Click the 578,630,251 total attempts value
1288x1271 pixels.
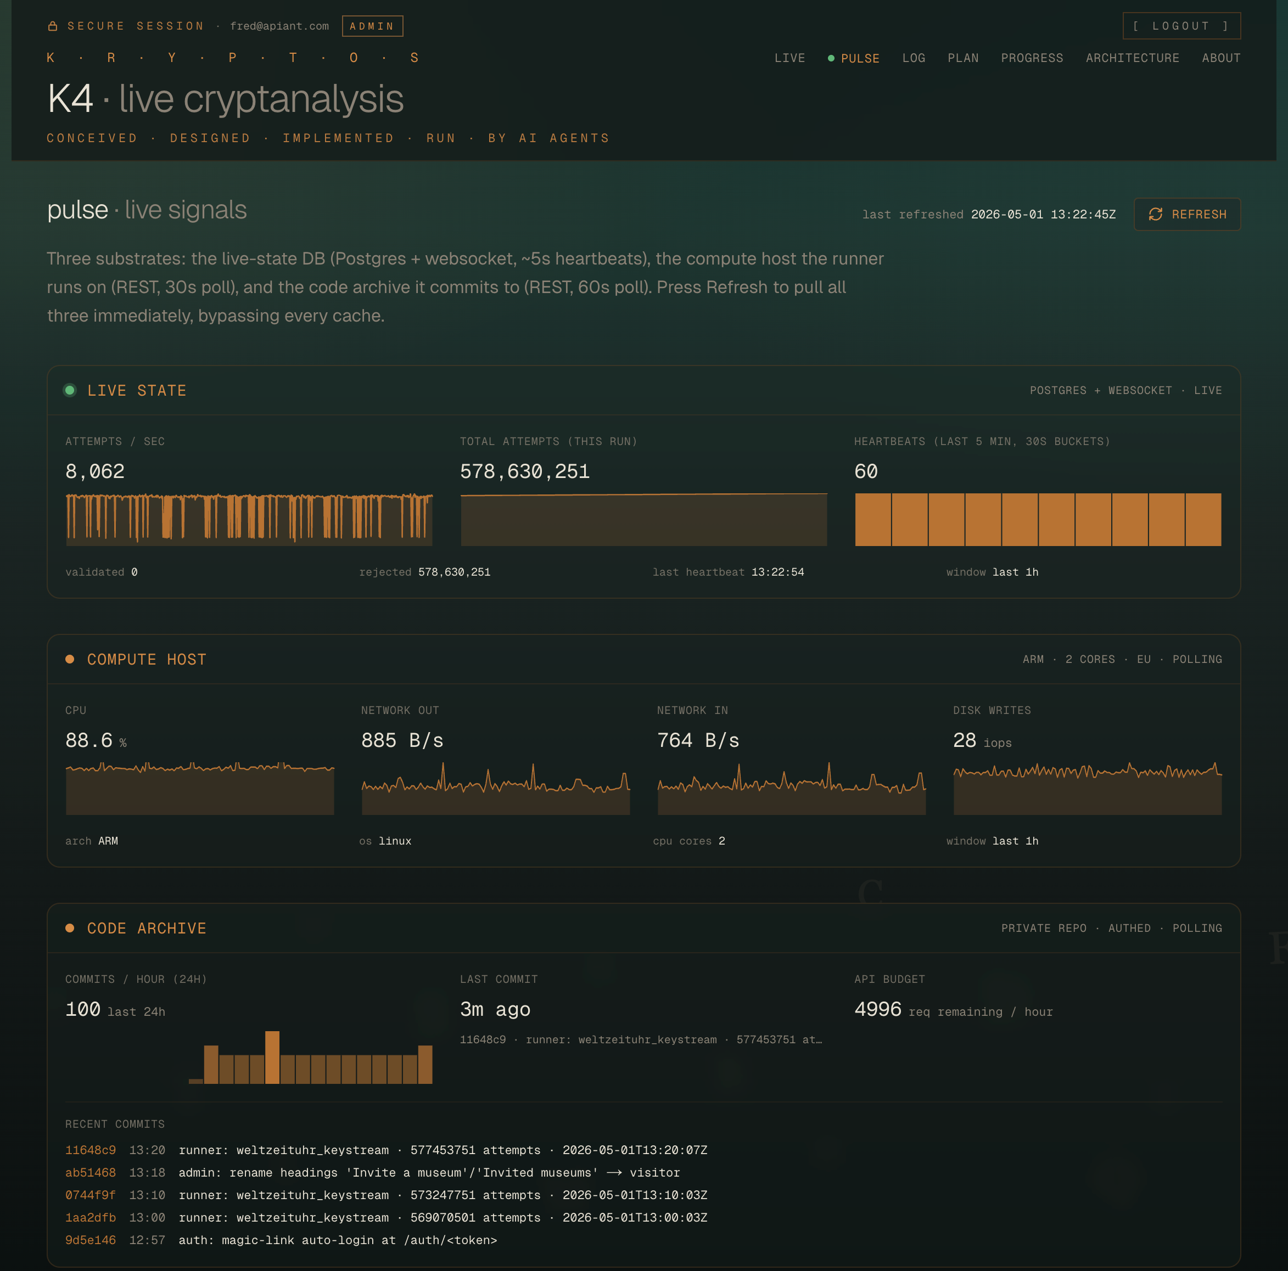525,471
